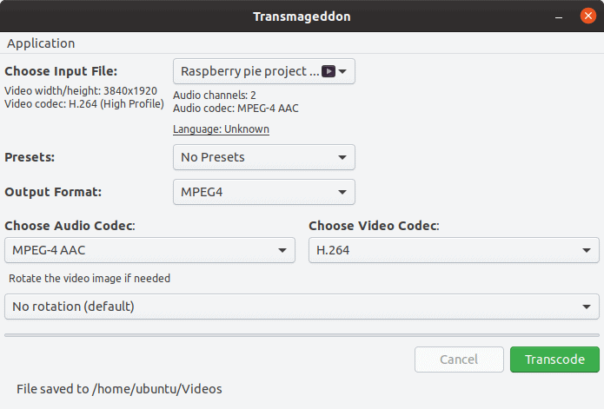This screenshot has height=409, width=604.
Task: Click the video codec dropdown arrow
Action: click(x=586, y=252)
